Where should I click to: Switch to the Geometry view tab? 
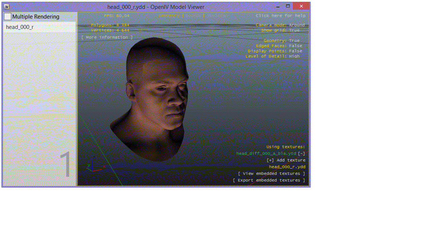tap(169, 16)
